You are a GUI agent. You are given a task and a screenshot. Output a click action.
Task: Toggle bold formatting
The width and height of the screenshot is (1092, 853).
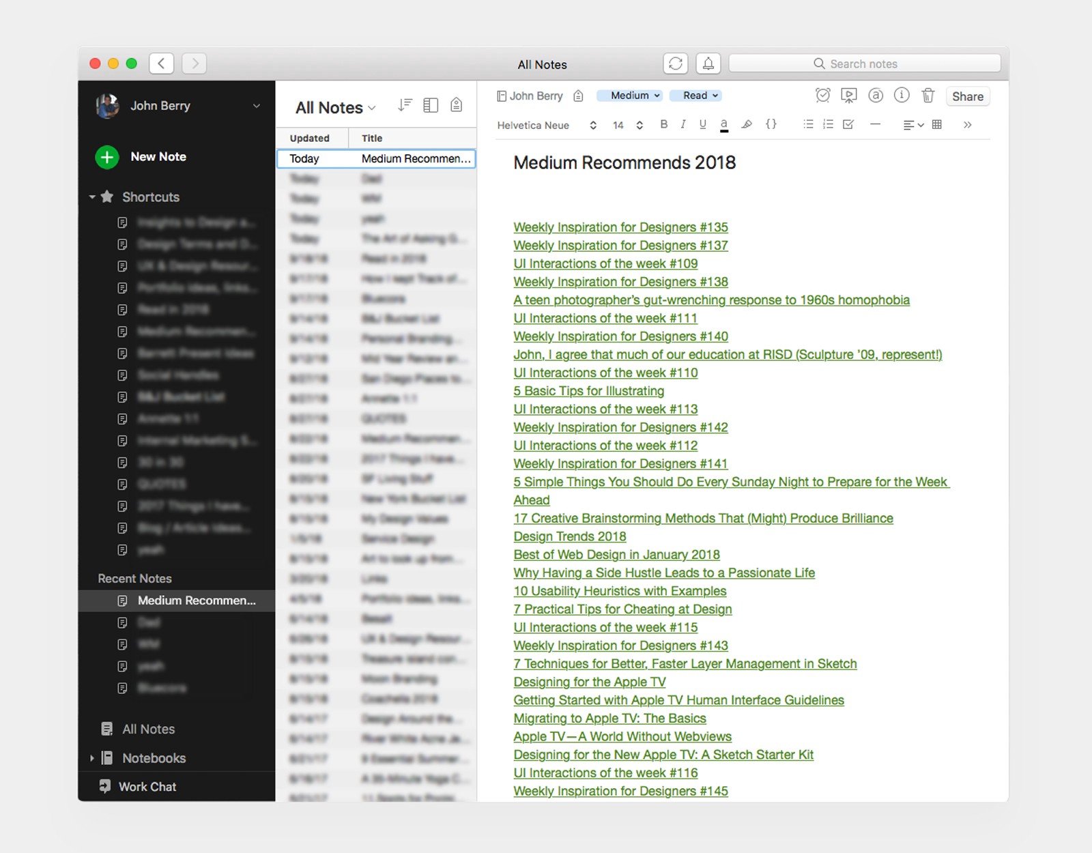coord(663,125)
